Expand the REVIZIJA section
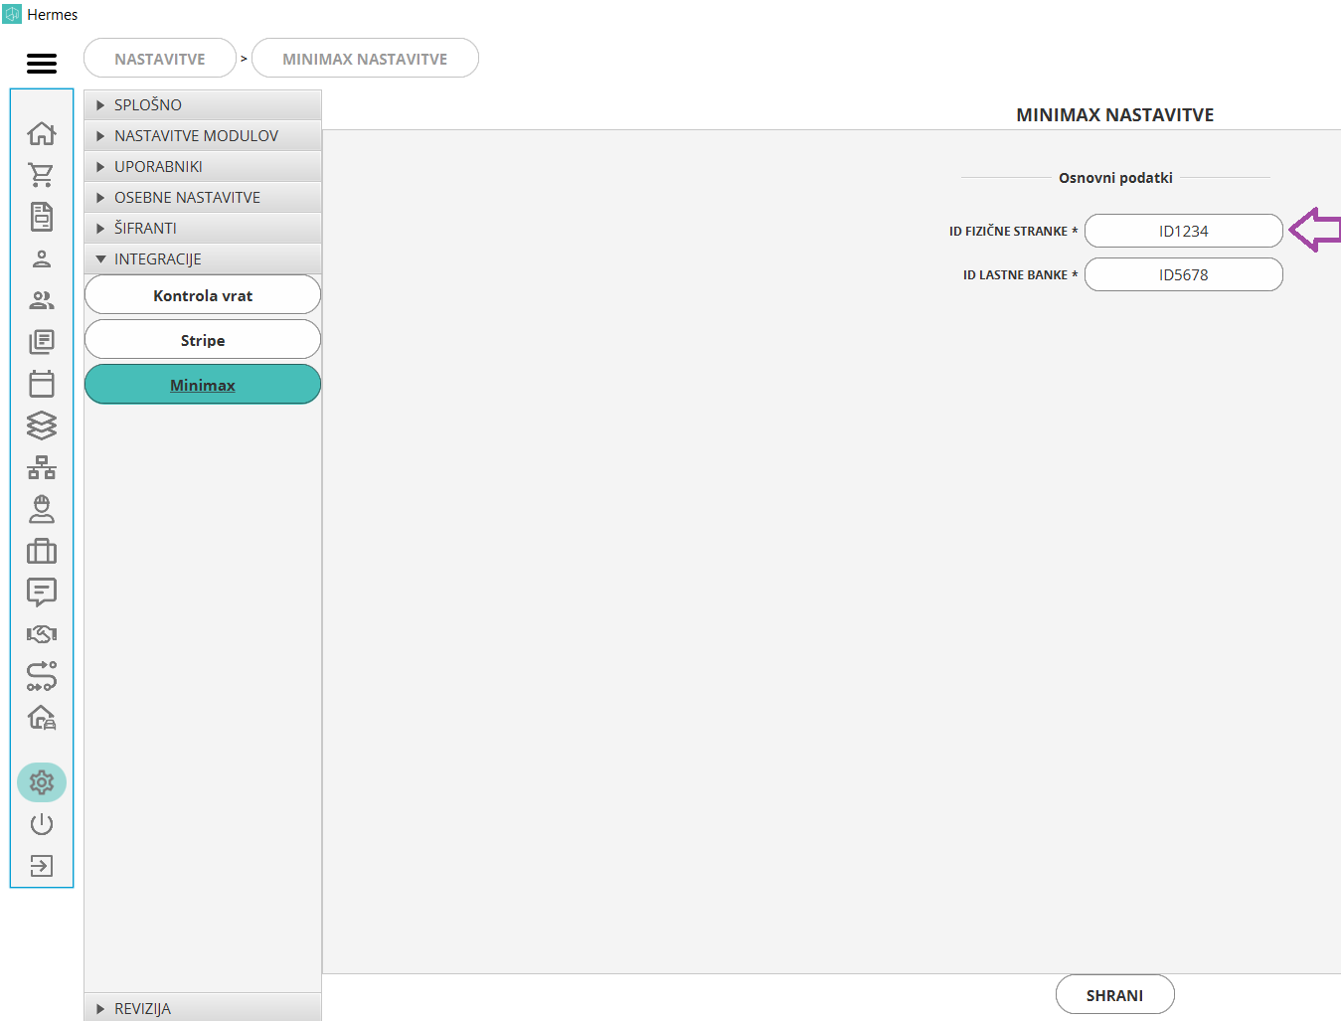This screenshot has height=1021, width=1341. point(203,1007)
